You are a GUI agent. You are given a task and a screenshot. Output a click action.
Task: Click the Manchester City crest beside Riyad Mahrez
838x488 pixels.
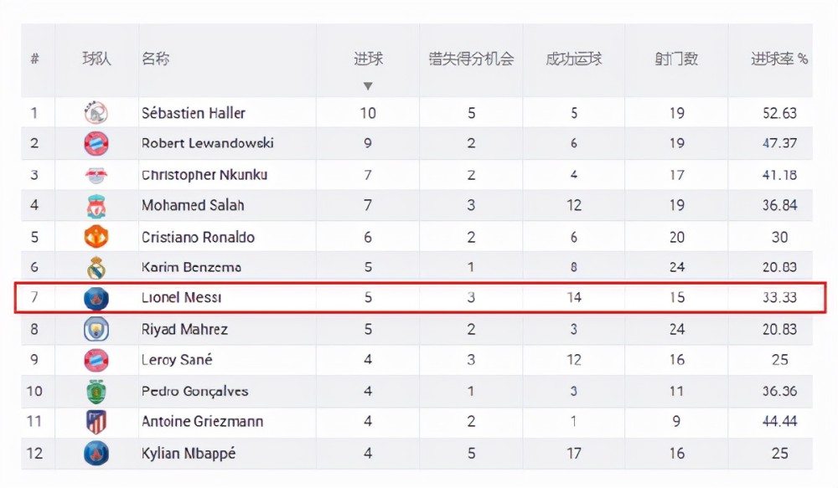[96, 329]
